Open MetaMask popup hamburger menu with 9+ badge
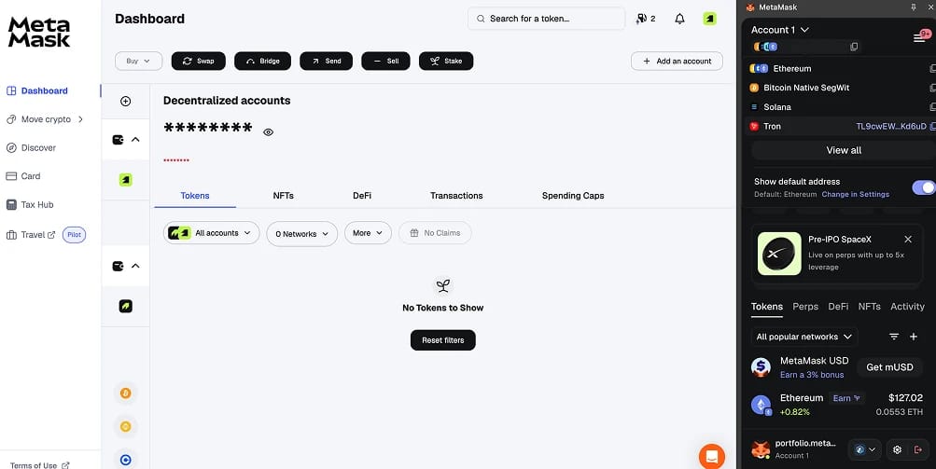The height and width of the screenshot is (469, 936). (919, 37)
